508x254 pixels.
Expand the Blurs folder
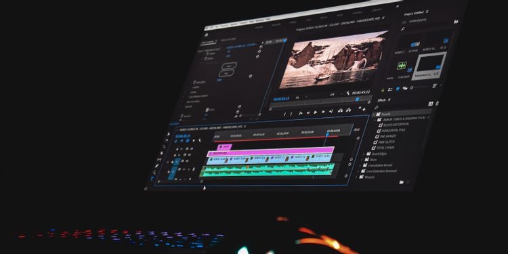click(361, 160)
